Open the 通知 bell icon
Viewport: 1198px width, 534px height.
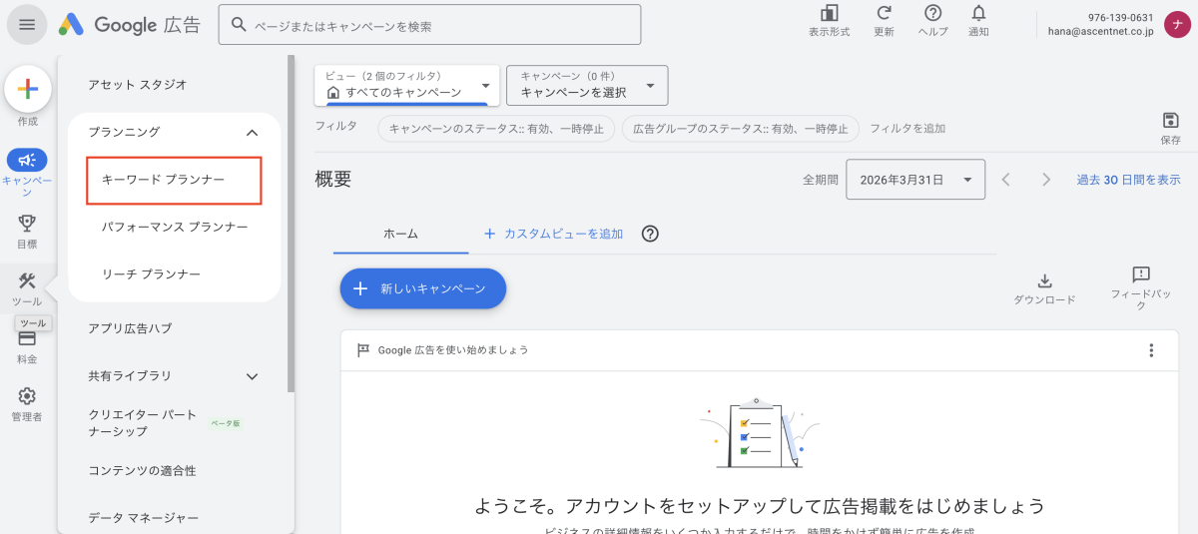pyautogui.click(x=978, y=14)
